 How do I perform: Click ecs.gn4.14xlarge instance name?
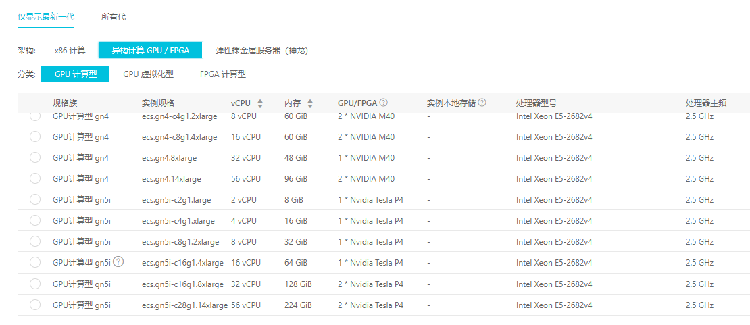pyautogui.click(x=171, y=179)
